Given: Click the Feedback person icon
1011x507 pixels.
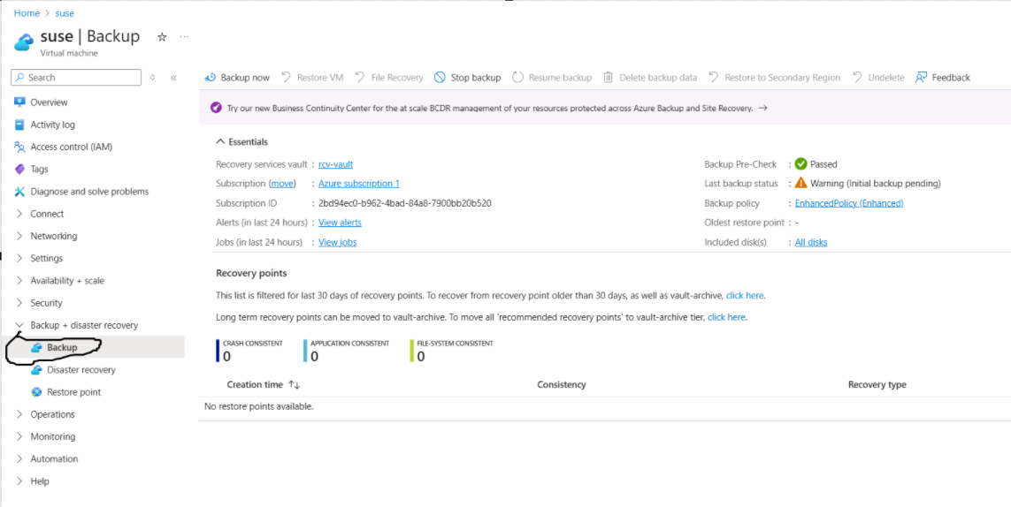Looking at the screenshot, I should click(x=922, y=78).
